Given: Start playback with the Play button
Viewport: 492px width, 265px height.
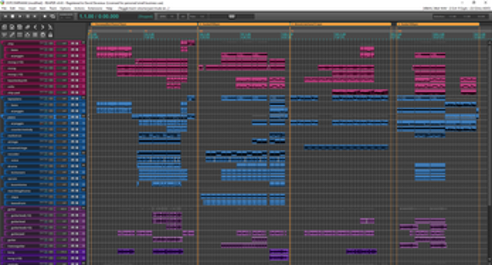Looking at the screenshot, I should click(x=20, y=16).
